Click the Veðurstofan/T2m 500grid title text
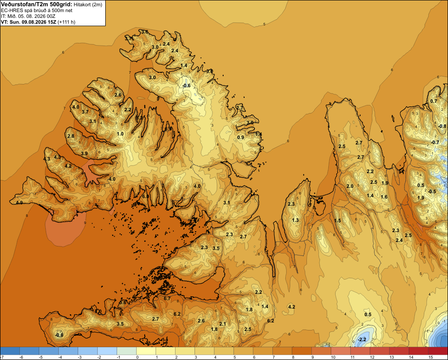 coord(36,4)
